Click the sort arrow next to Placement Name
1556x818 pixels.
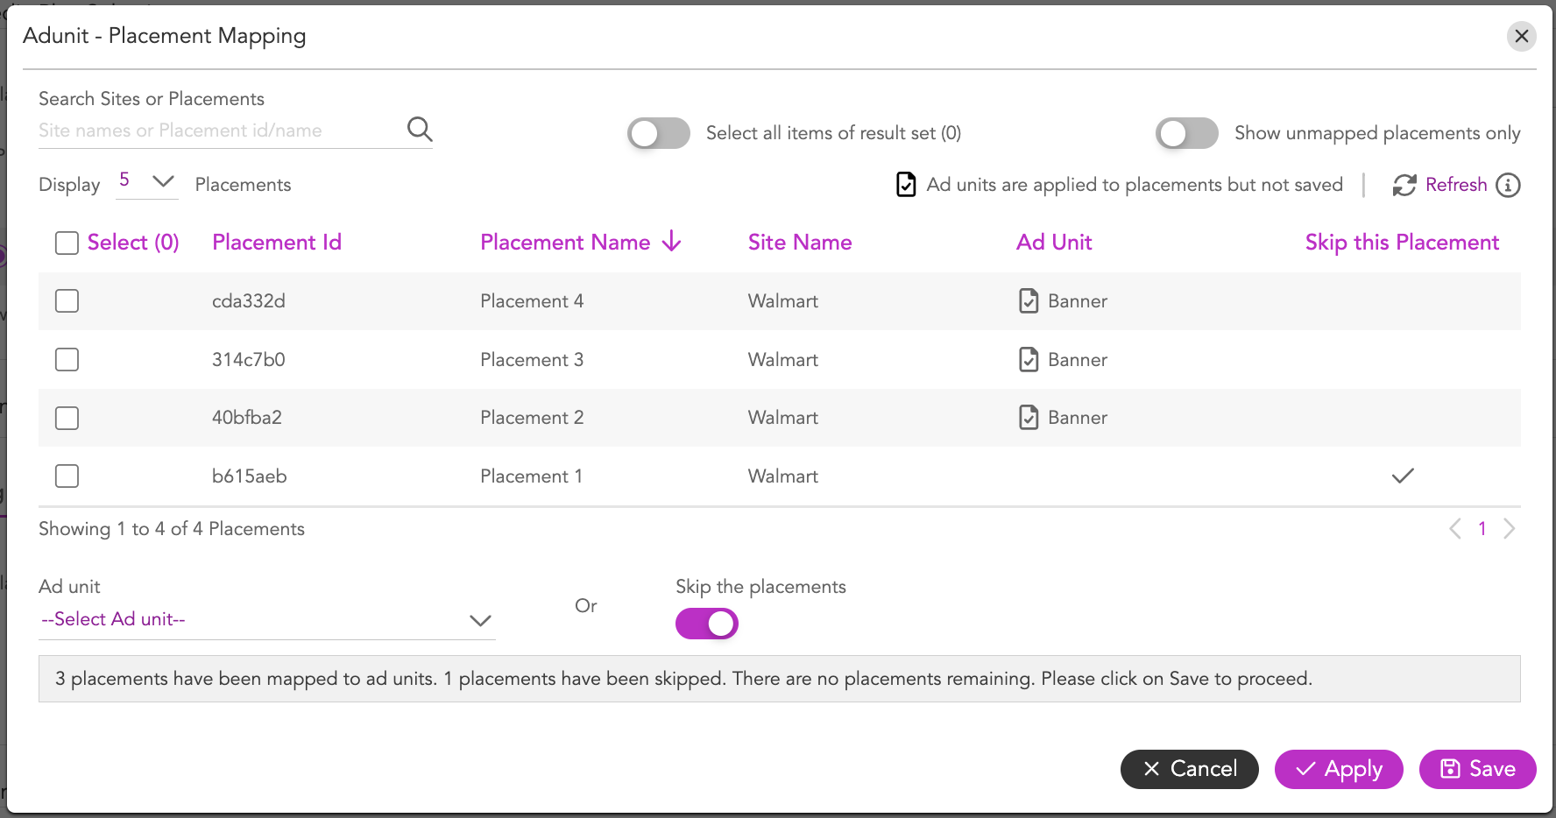click(x=672, y=241)
